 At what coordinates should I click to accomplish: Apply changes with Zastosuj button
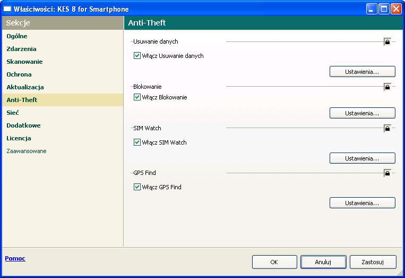pos(373,262)
